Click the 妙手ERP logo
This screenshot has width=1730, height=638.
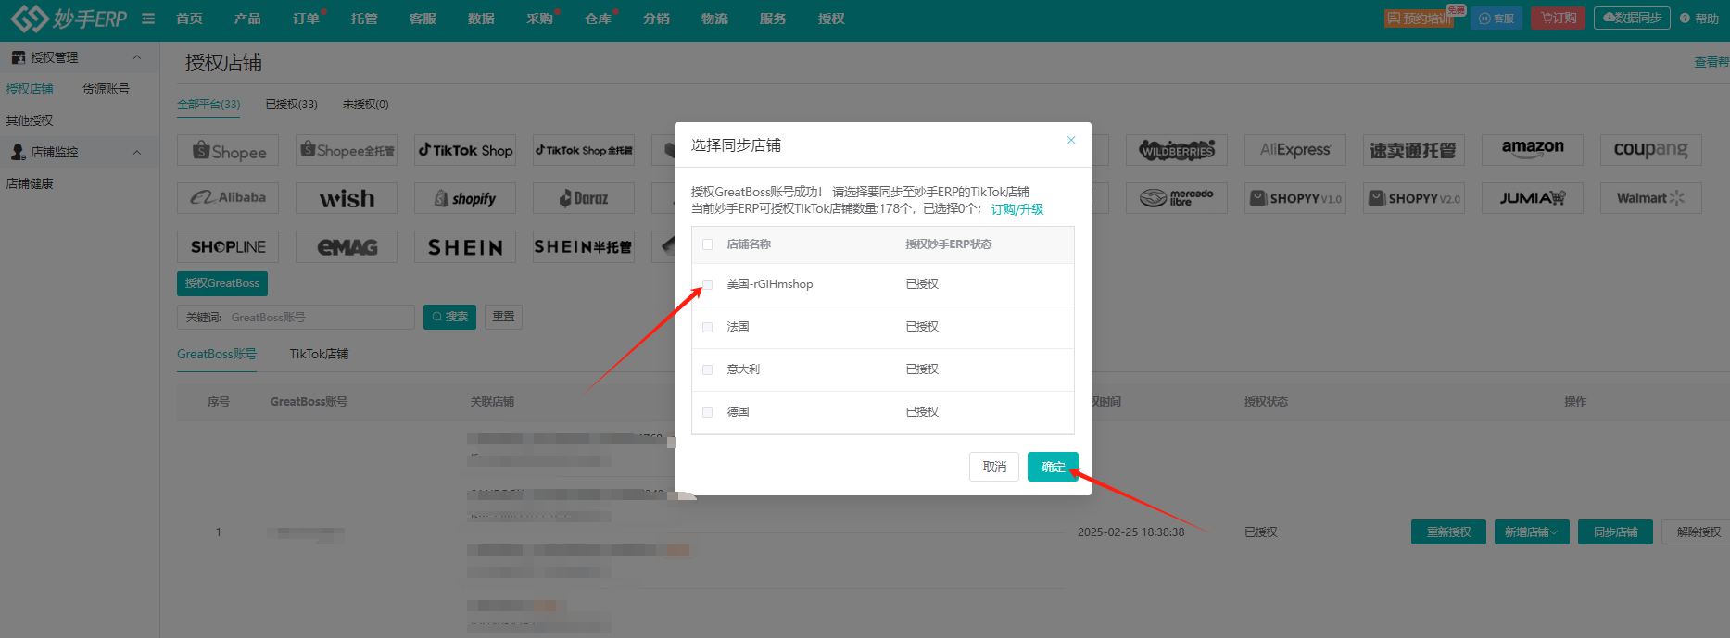(69, 19)
